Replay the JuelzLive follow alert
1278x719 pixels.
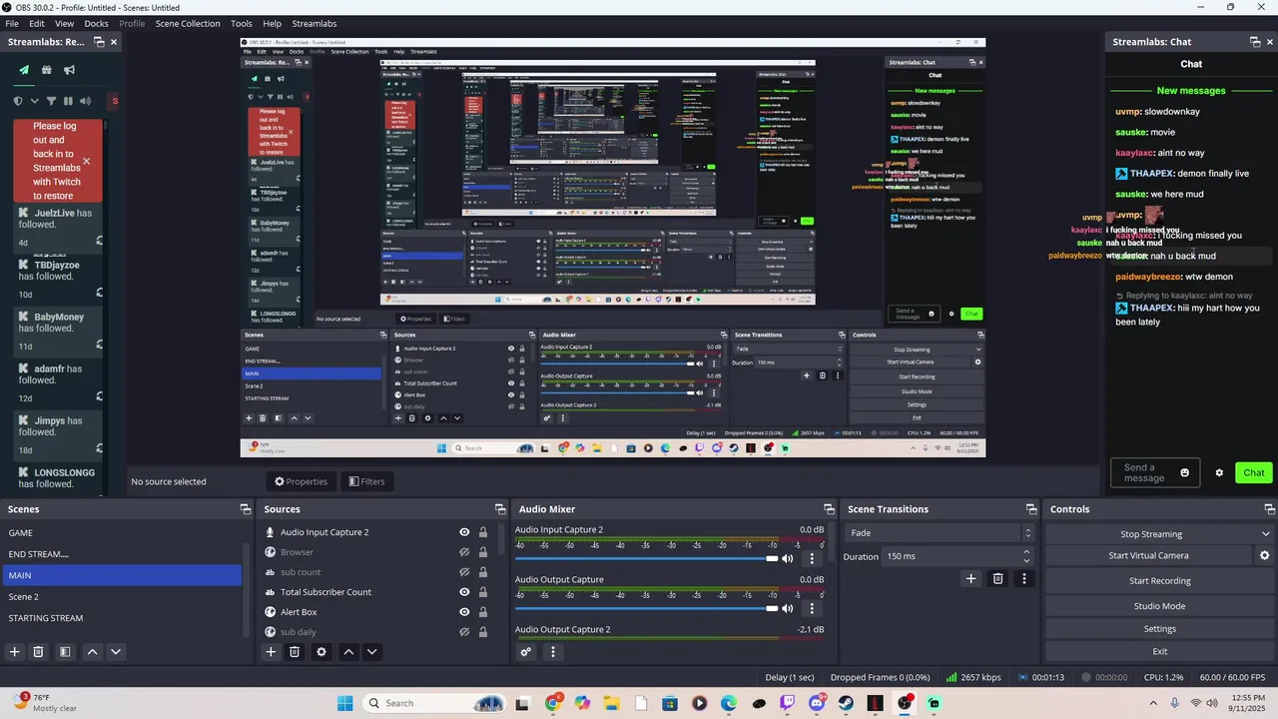coord(99,241)
